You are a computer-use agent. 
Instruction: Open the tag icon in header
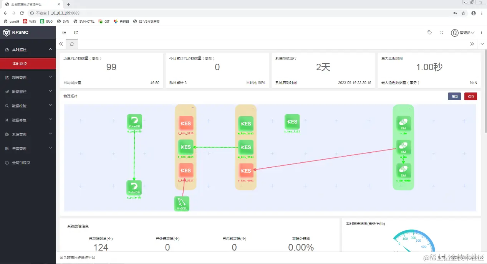[429, 33]
